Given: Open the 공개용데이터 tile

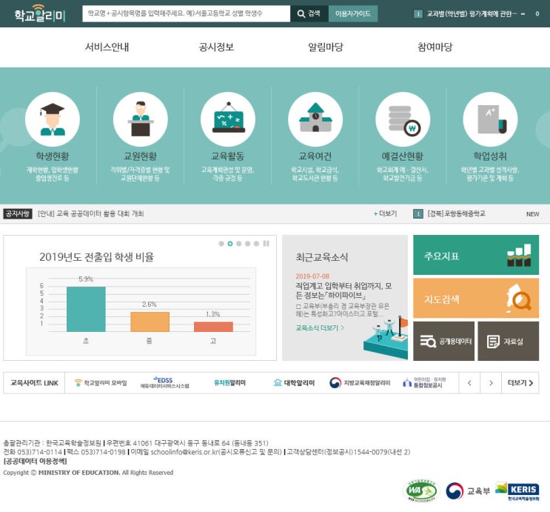Looking at the screenshot, I should (x=443, y=341).
